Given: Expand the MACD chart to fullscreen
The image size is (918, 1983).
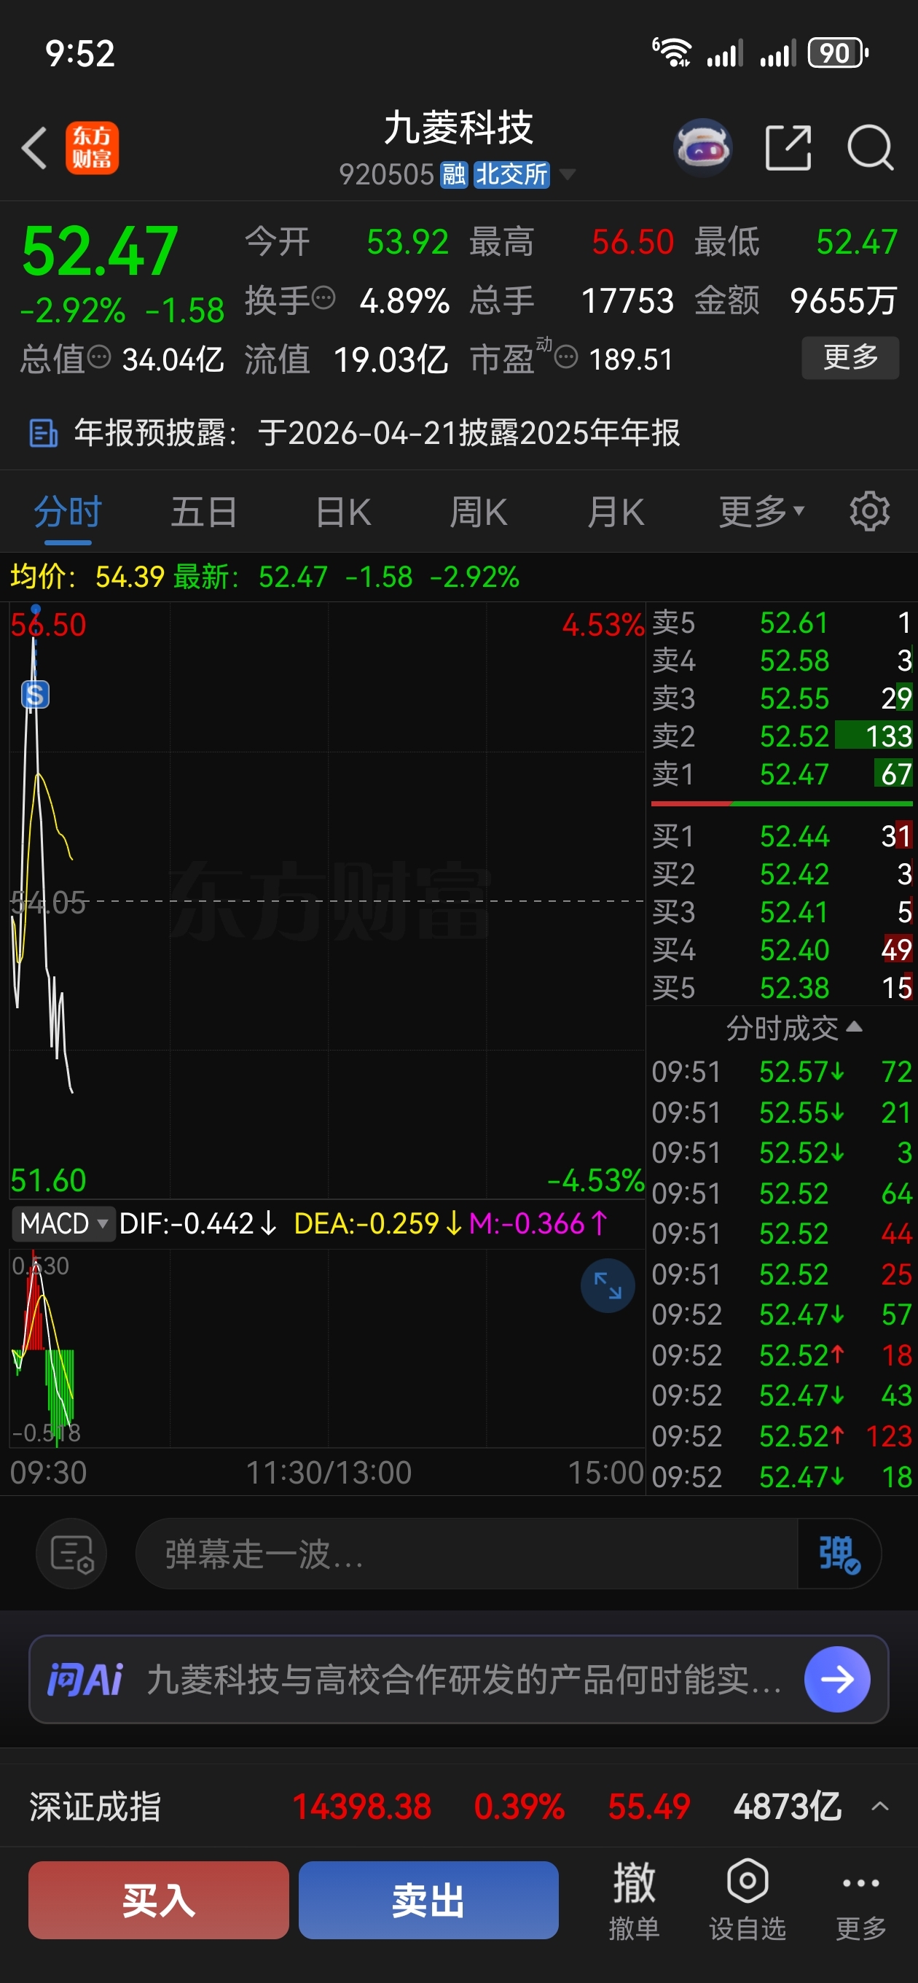Looking at the screenshot, I should click(x=607, y=1285).
